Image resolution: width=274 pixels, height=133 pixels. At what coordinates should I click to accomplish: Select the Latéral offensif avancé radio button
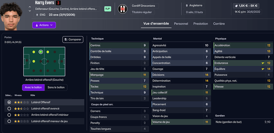click(9, 109)
